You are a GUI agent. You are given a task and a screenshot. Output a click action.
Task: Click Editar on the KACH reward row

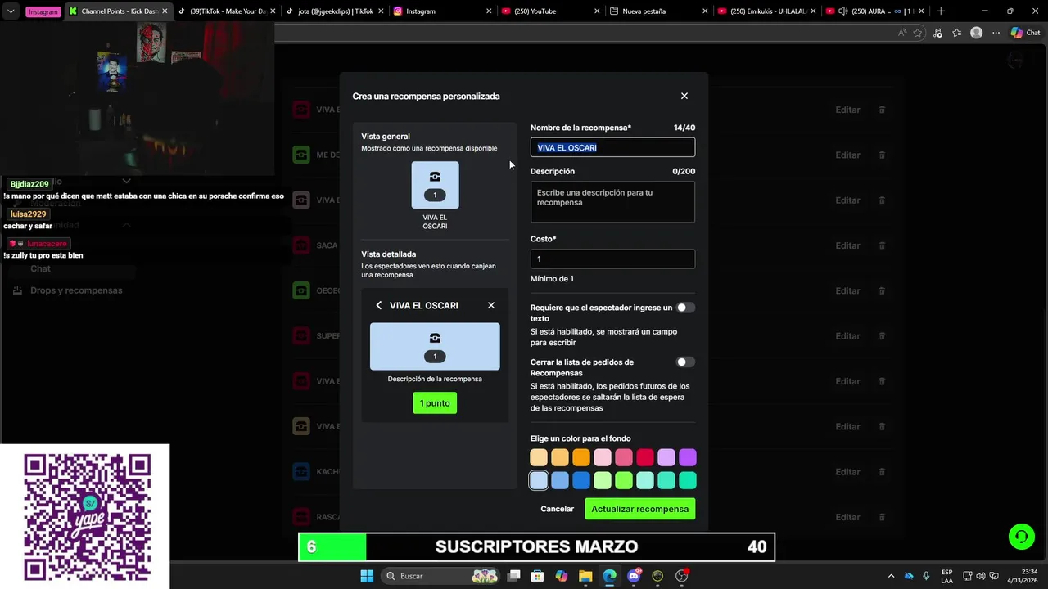(847, 472)
